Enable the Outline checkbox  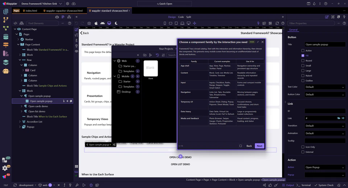303,80
